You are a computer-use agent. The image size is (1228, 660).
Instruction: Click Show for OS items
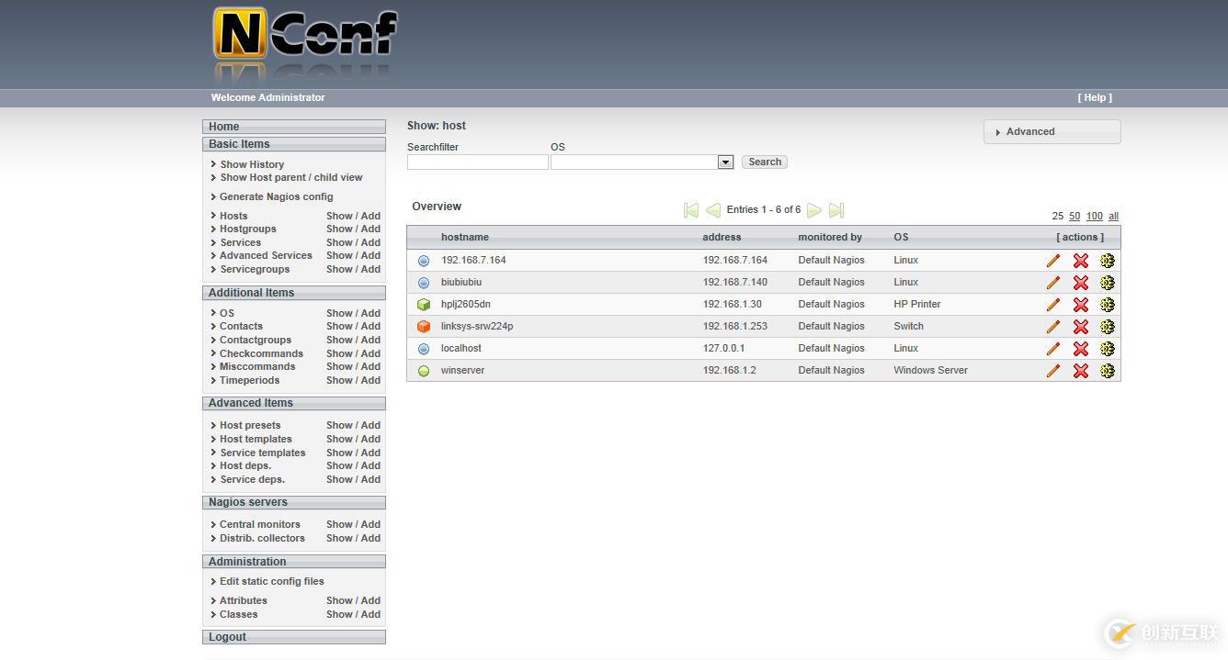click(x=339, y=313)
